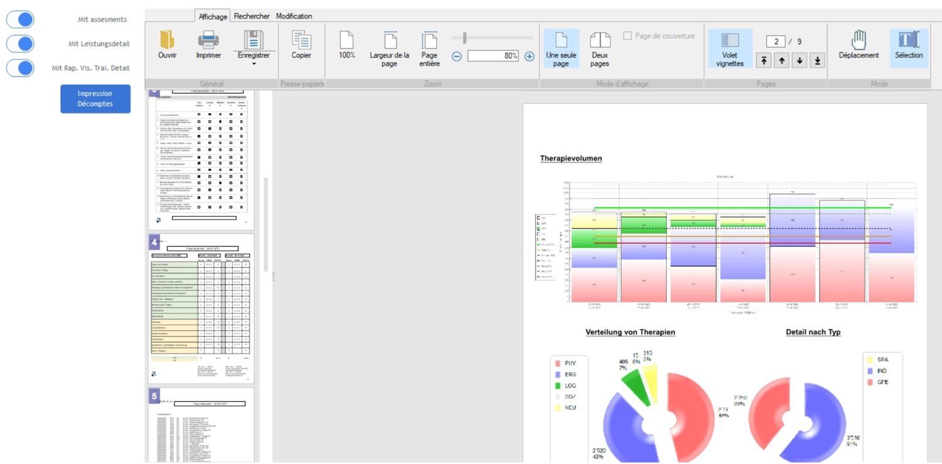Viewport: 942px width, 464px height.
Task: Click the Ouvrir folder icon
Action: pos(167,40)
